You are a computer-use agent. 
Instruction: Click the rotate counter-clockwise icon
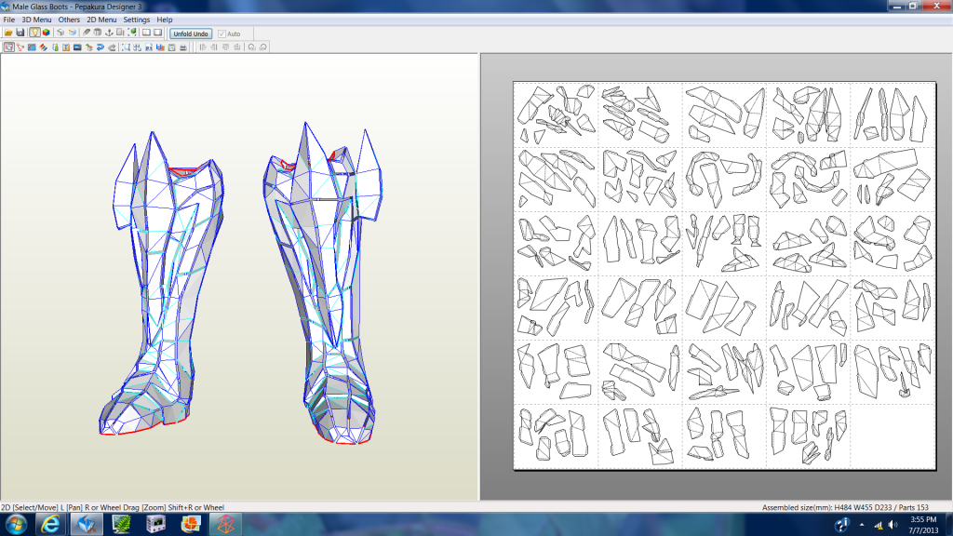tap(251, 47)
